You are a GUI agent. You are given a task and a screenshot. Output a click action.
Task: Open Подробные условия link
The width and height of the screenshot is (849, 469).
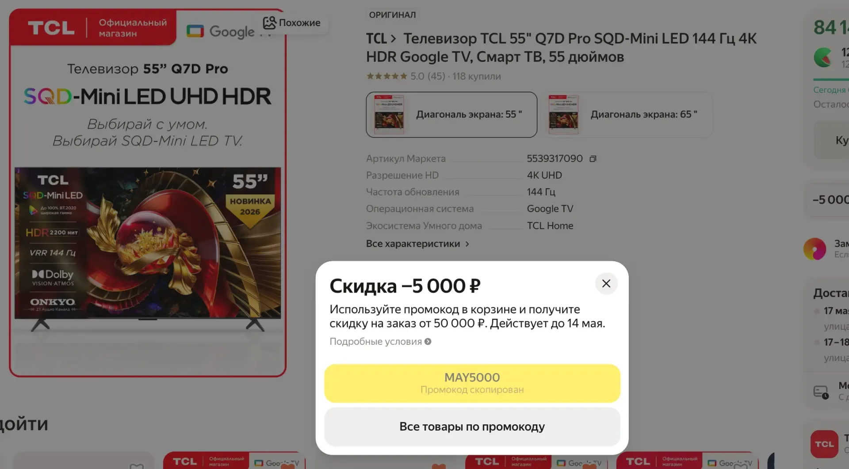(376, 341)
